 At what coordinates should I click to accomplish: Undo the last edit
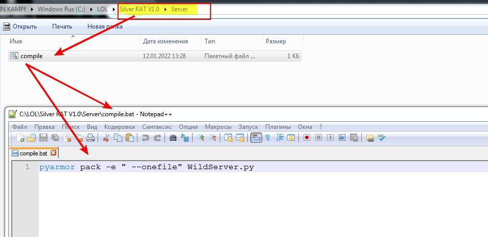(145, 138)
